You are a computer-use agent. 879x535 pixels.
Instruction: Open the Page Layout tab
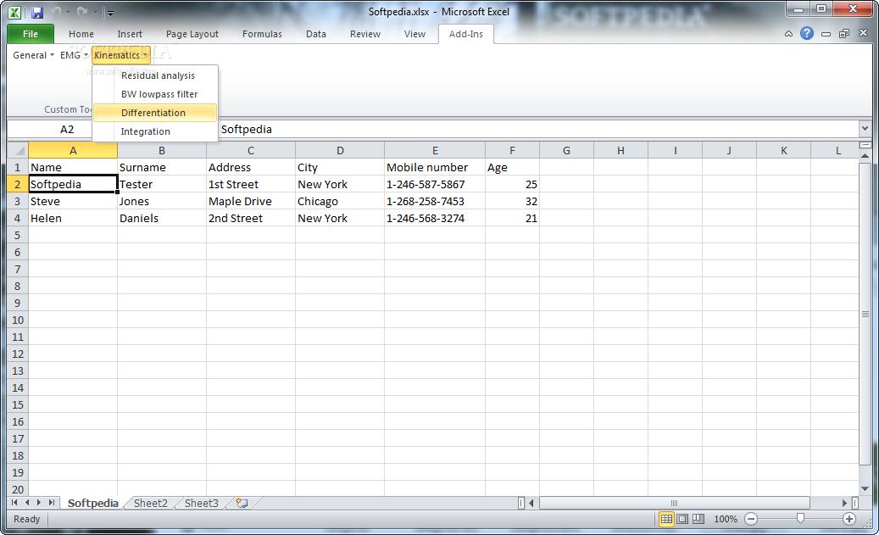click(x=192, y=34)
